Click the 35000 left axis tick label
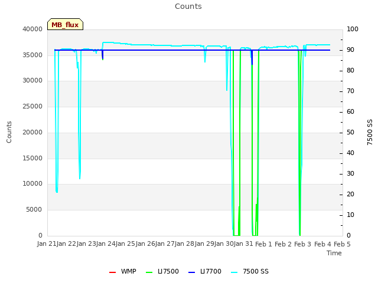 tap(32, 55)
